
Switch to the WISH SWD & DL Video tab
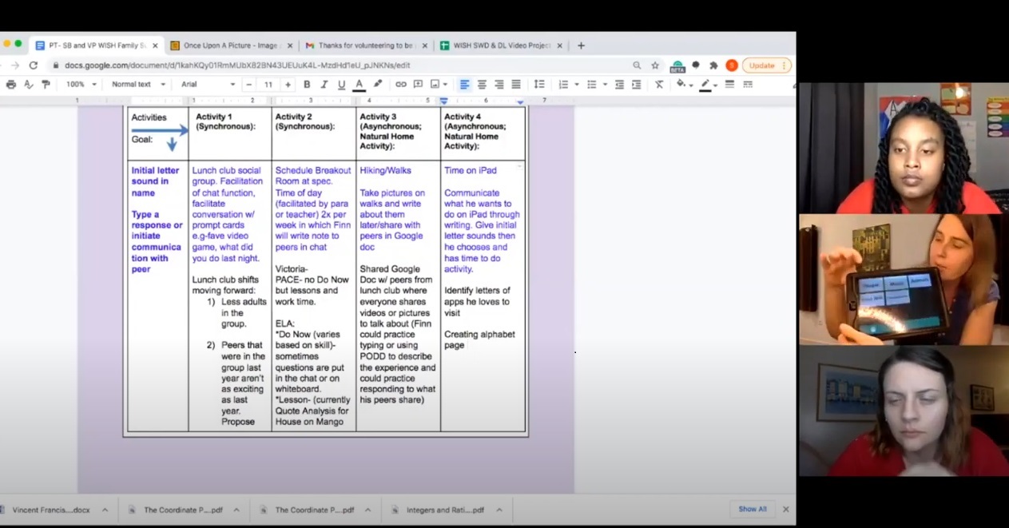click(x=500, y=46)
